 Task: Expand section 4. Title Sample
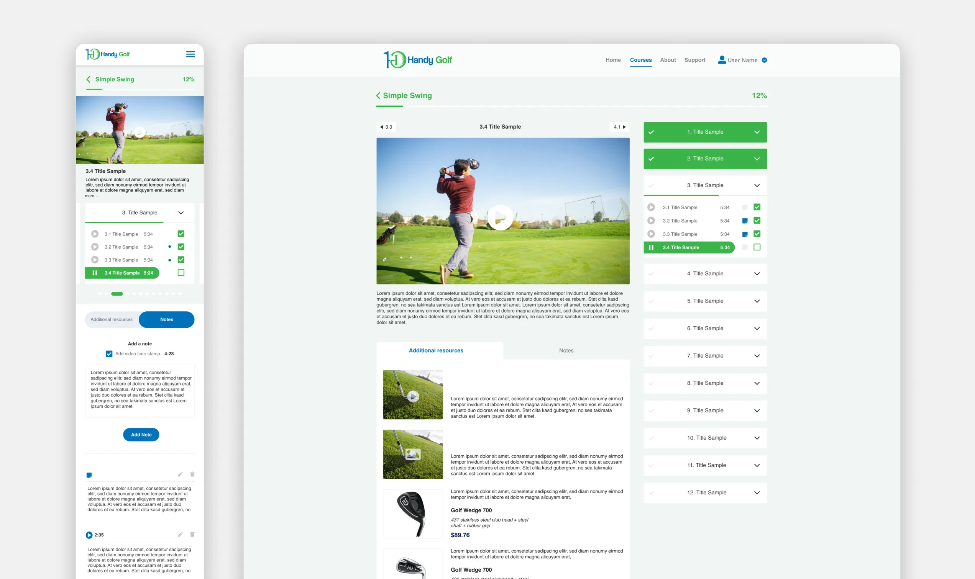pyautogui.click(x=705, y=273)
